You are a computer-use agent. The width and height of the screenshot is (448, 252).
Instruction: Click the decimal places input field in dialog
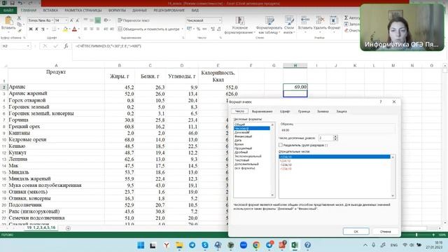(325, 138)
